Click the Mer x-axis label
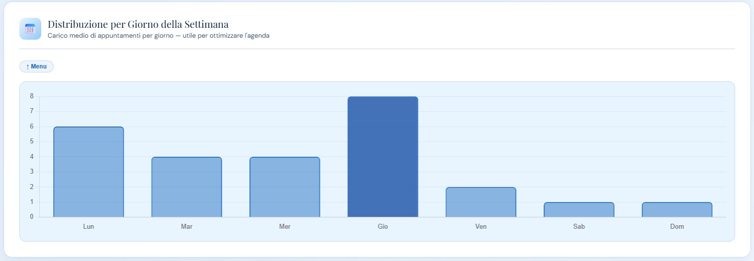This screenshot has width=754, height=261. [x=285, y=227]
